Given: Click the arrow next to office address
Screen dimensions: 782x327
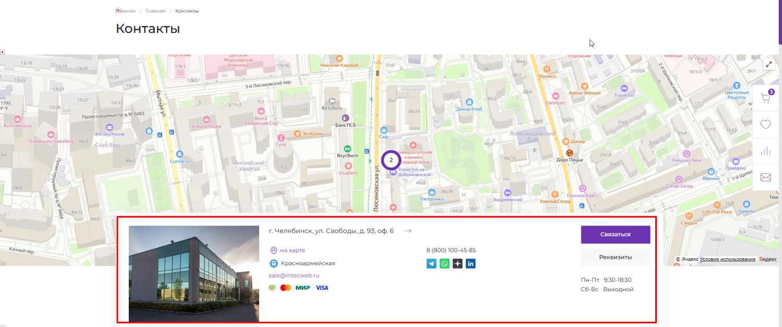Looking at the screenshot, I should click(x=408, y=231).
